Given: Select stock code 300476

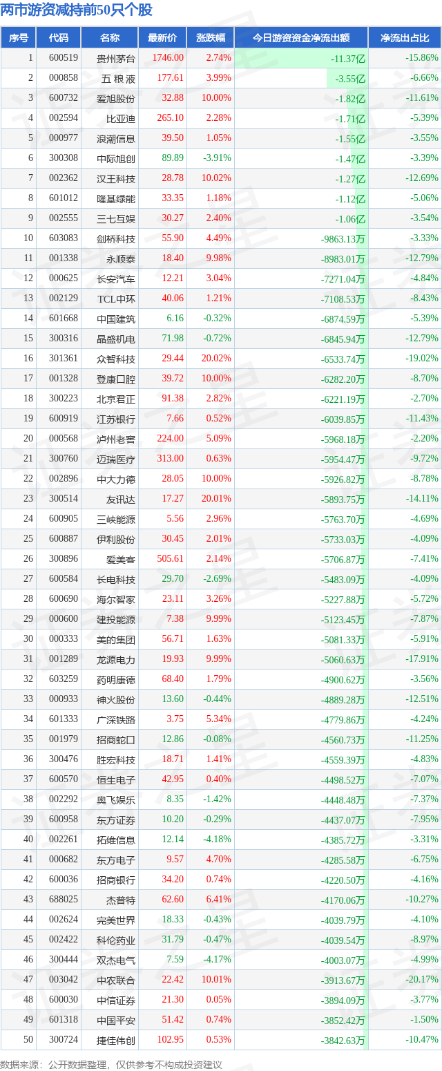Looking at the screenshot, I should coord(64,760).
